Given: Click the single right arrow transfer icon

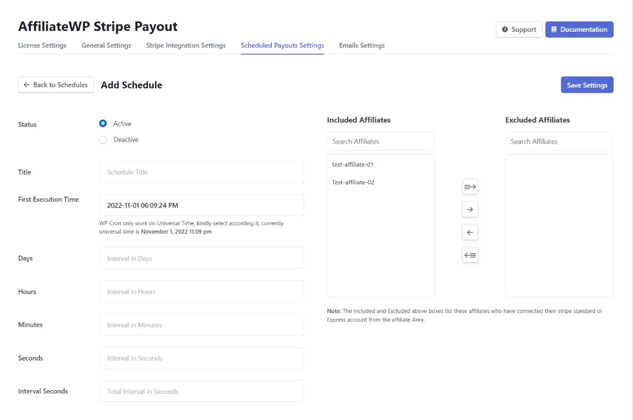Looking at the screenshot, I should 470,209.
